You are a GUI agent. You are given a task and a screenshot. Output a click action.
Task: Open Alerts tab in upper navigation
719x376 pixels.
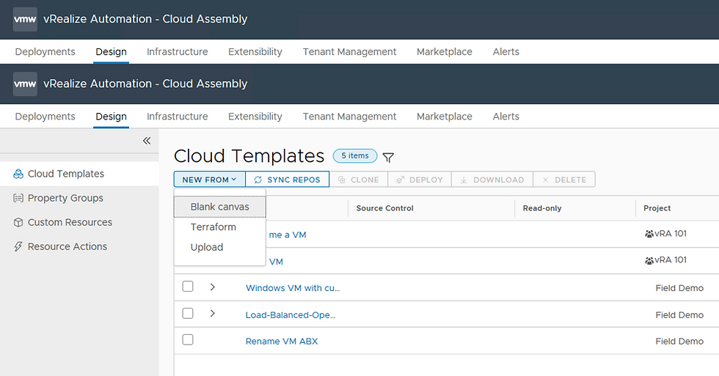(506, 52)
